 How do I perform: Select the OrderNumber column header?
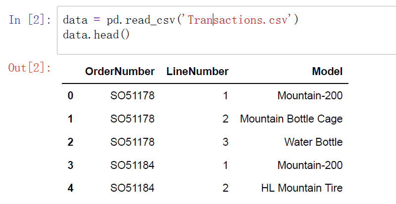(120, 72)
